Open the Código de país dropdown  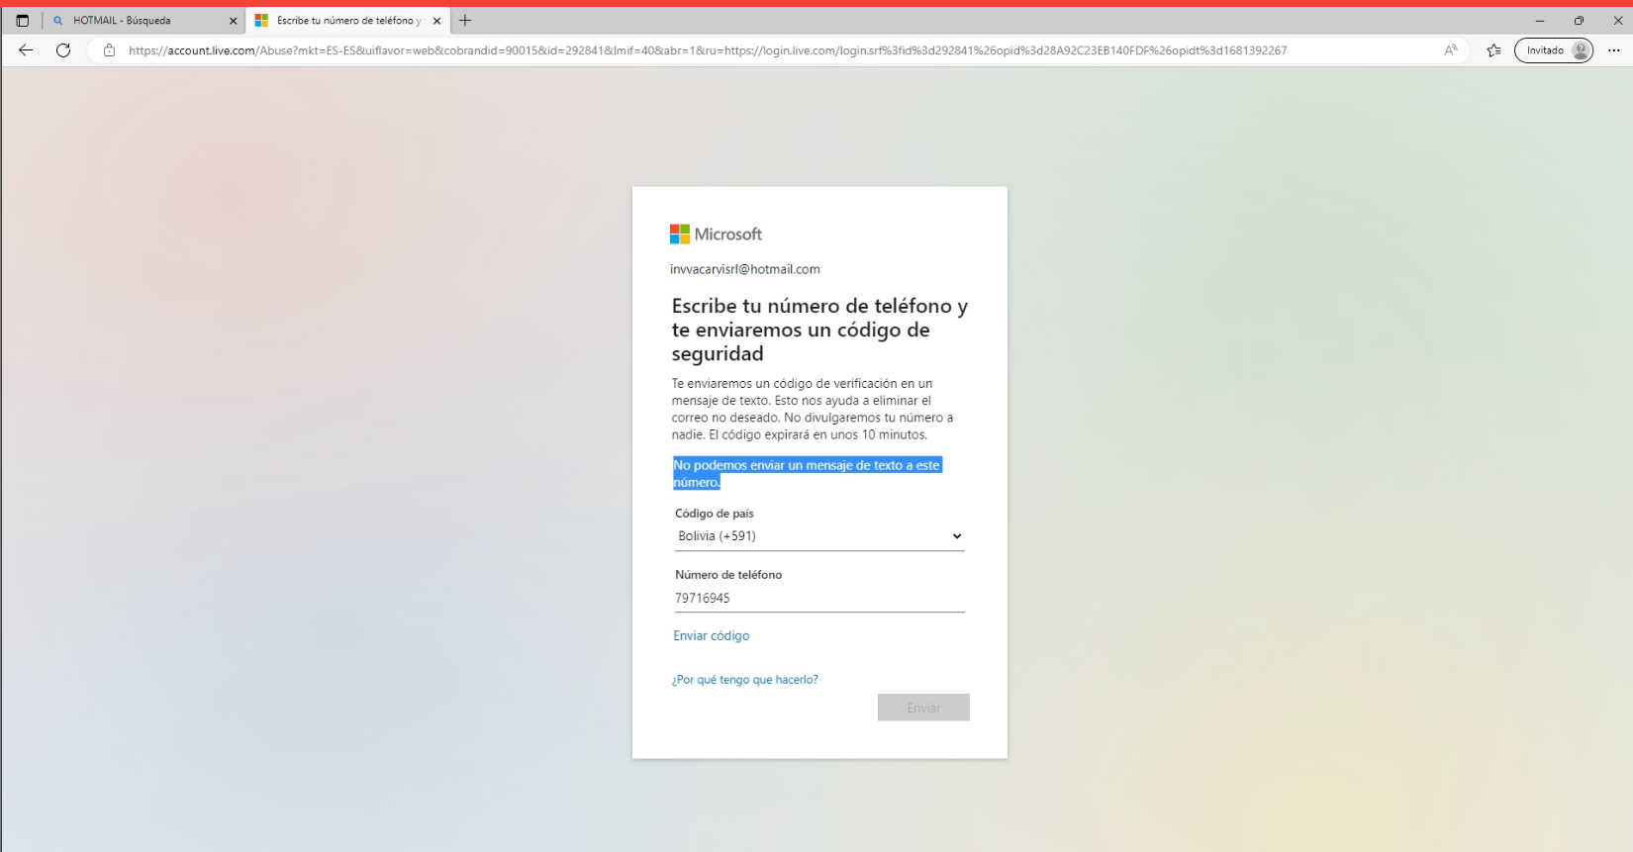[x=819, y=536]
